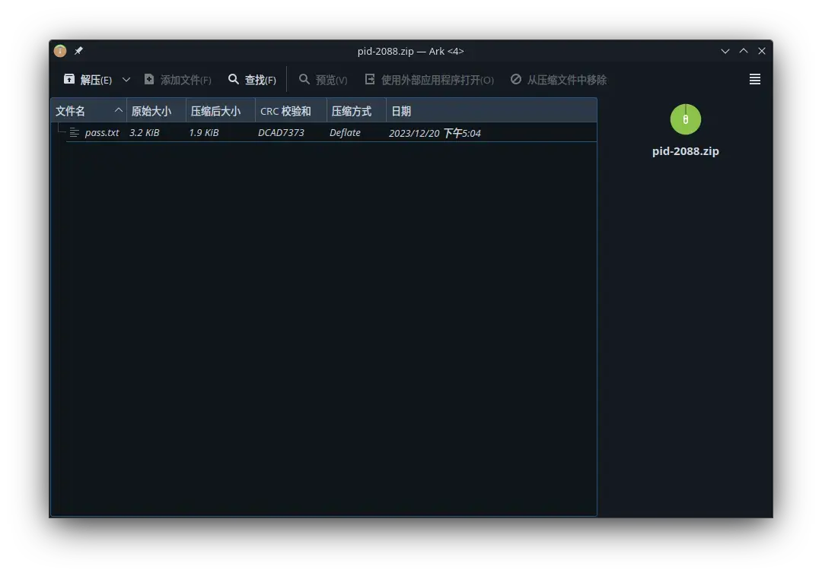This screenshot has width=822, height=576.
Task: Click the 压缩方式 column header
Action: [352, 111]
